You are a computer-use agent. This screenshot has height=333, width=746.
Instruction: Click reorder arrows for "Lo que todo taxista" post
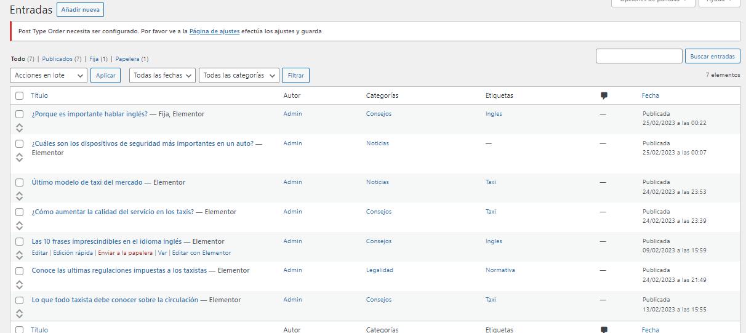pyautogui.click(x=19, y=314)
